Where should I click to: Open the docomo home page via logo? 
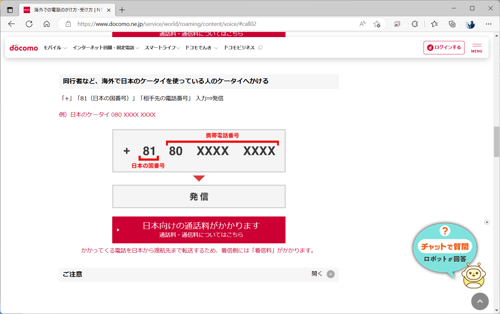pos(24,47)
